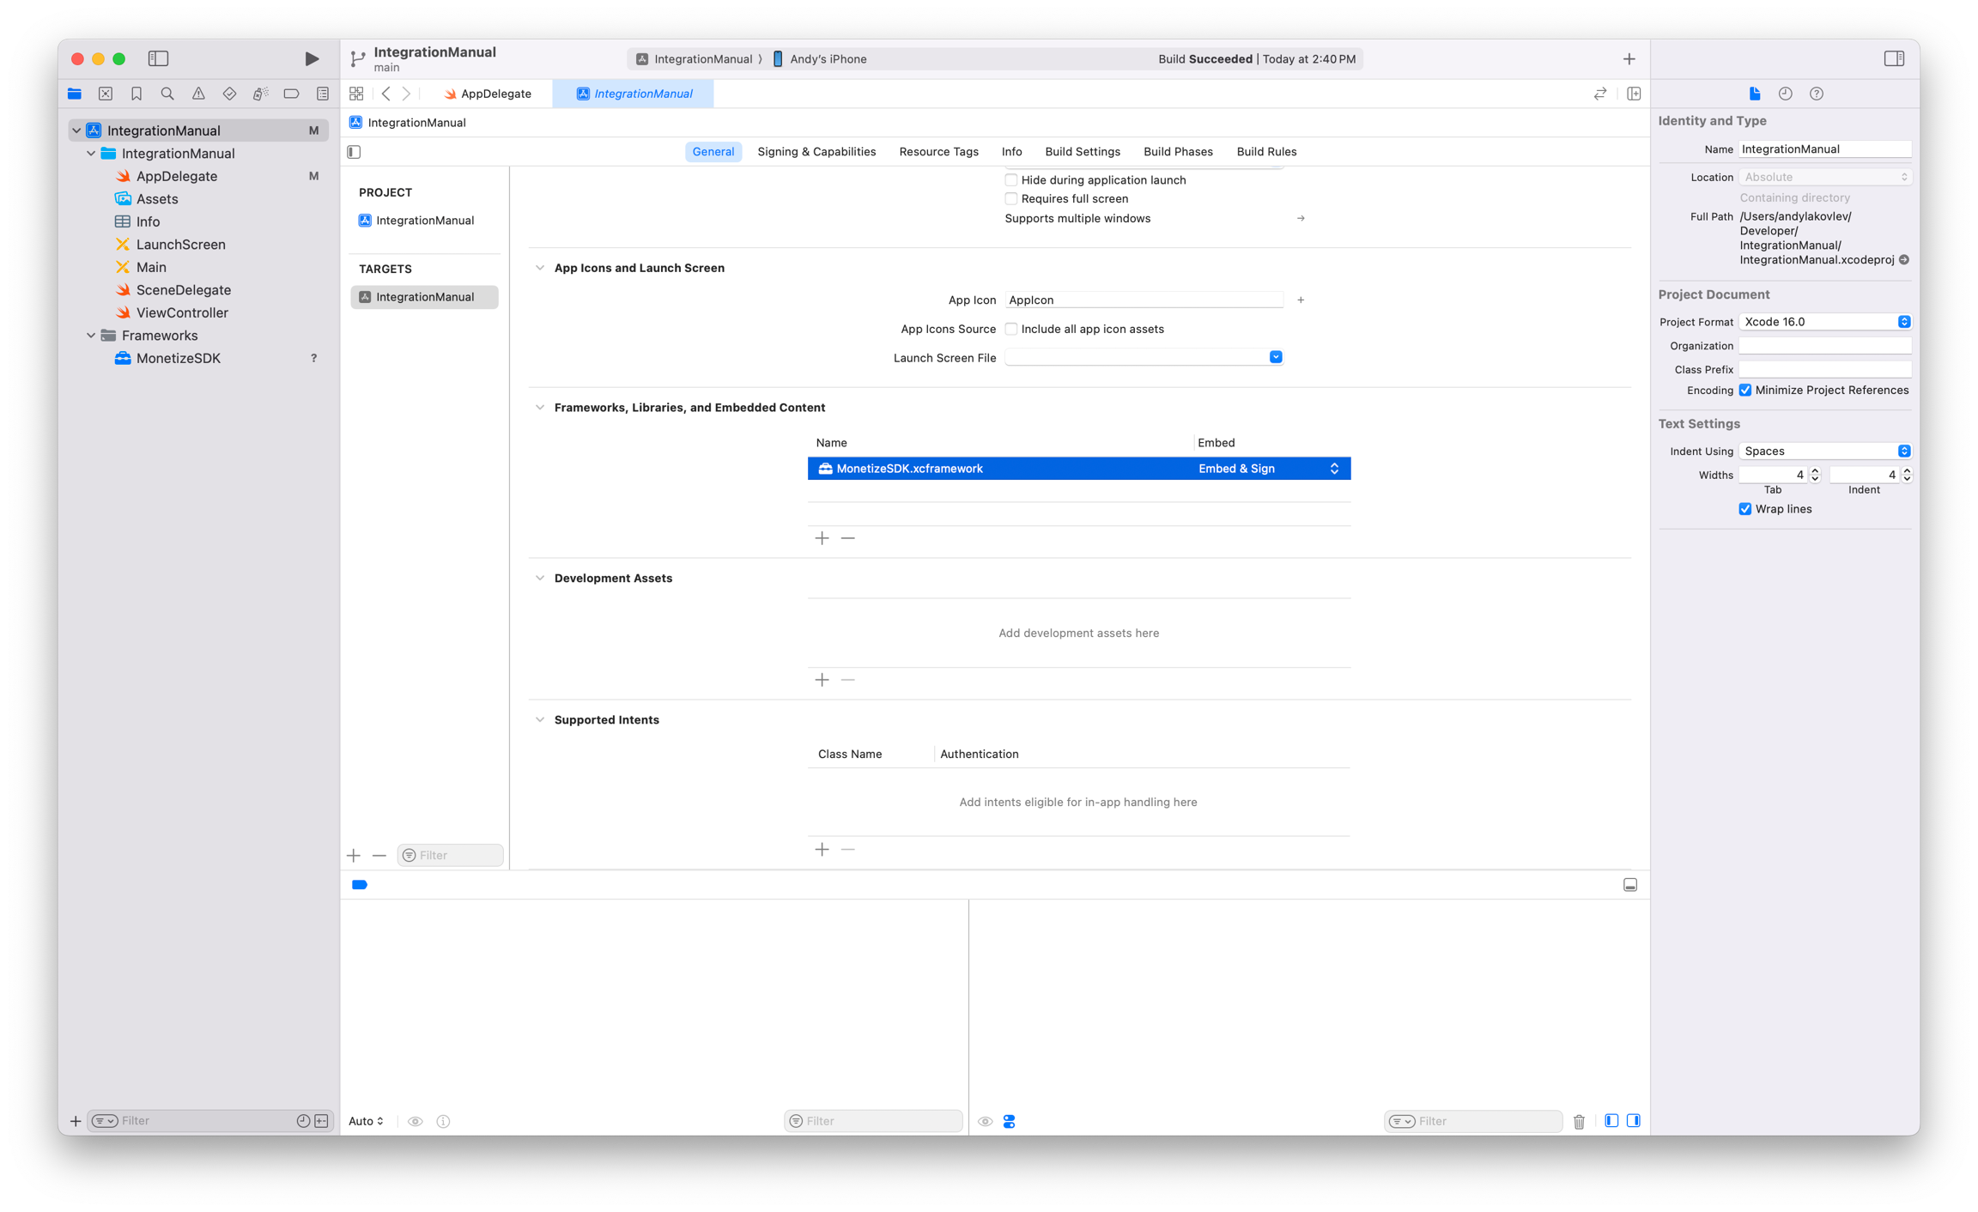Click Add Editor on Right icon
The height and width of the screenshot is (1212, 1978).
coord(1634,94)
